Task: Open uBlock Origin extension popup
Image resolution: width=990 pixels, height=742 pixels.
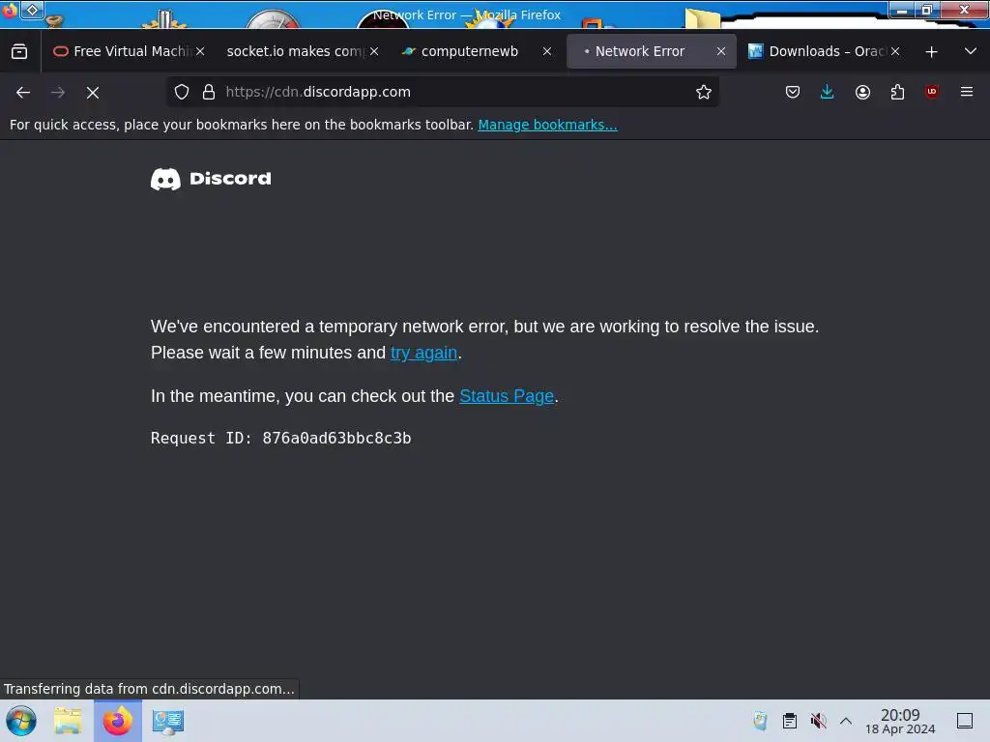Action: pyautogui.click(x=932, y=92)
